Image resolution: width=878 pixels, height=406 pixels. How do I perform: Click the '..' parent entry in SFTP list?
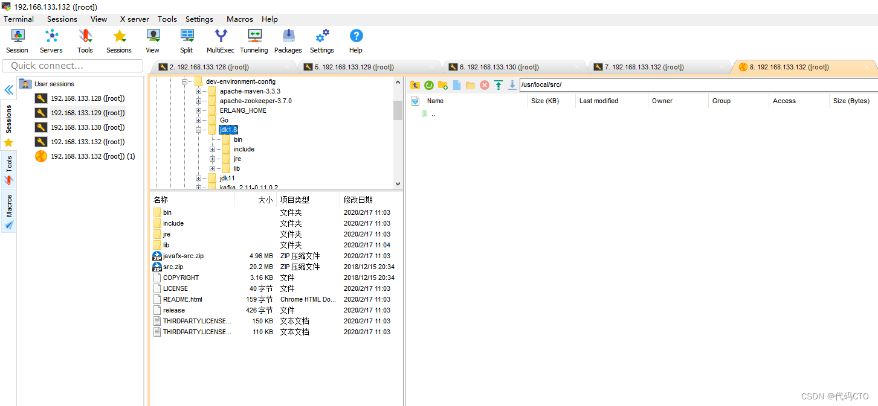click(433, 114)
